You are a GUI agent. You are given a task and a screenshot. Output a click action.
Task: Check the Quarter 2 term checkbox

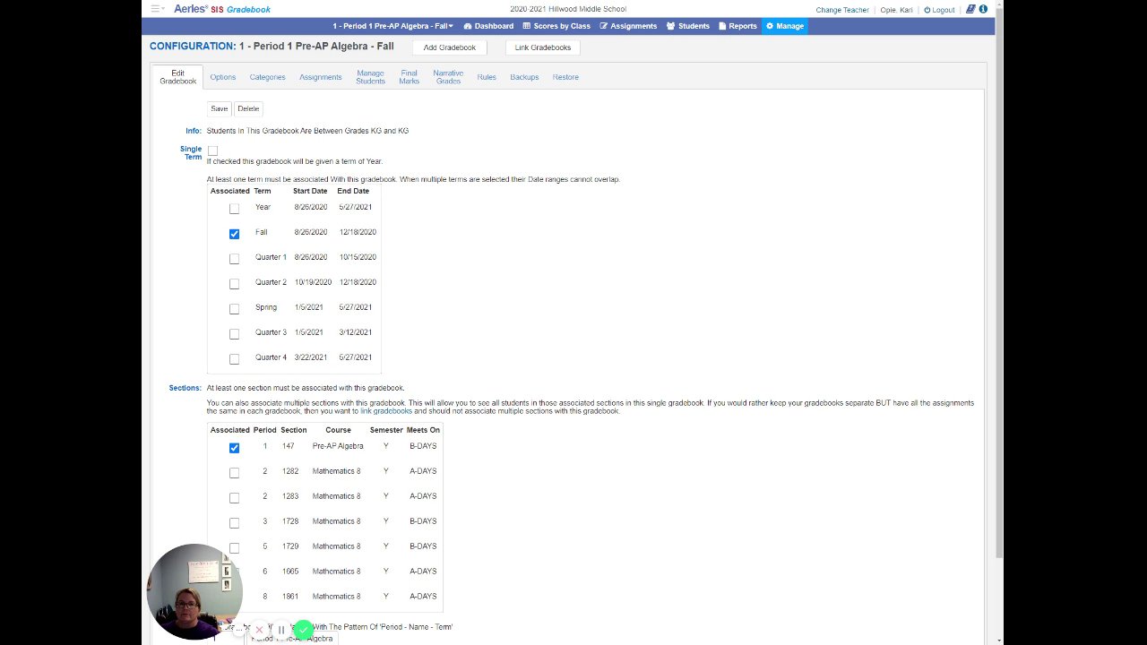(x=234, y=284)
